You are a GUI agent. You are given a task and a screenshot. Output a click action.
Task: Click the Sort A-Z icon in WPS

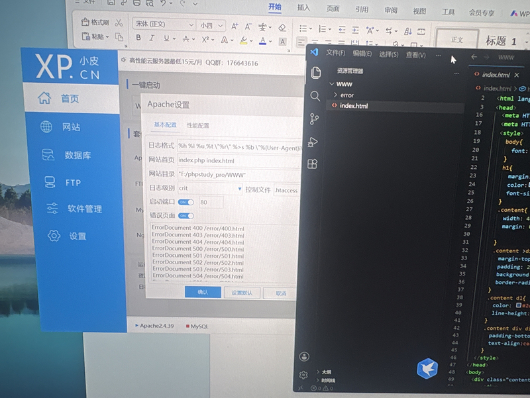point(408,31)
